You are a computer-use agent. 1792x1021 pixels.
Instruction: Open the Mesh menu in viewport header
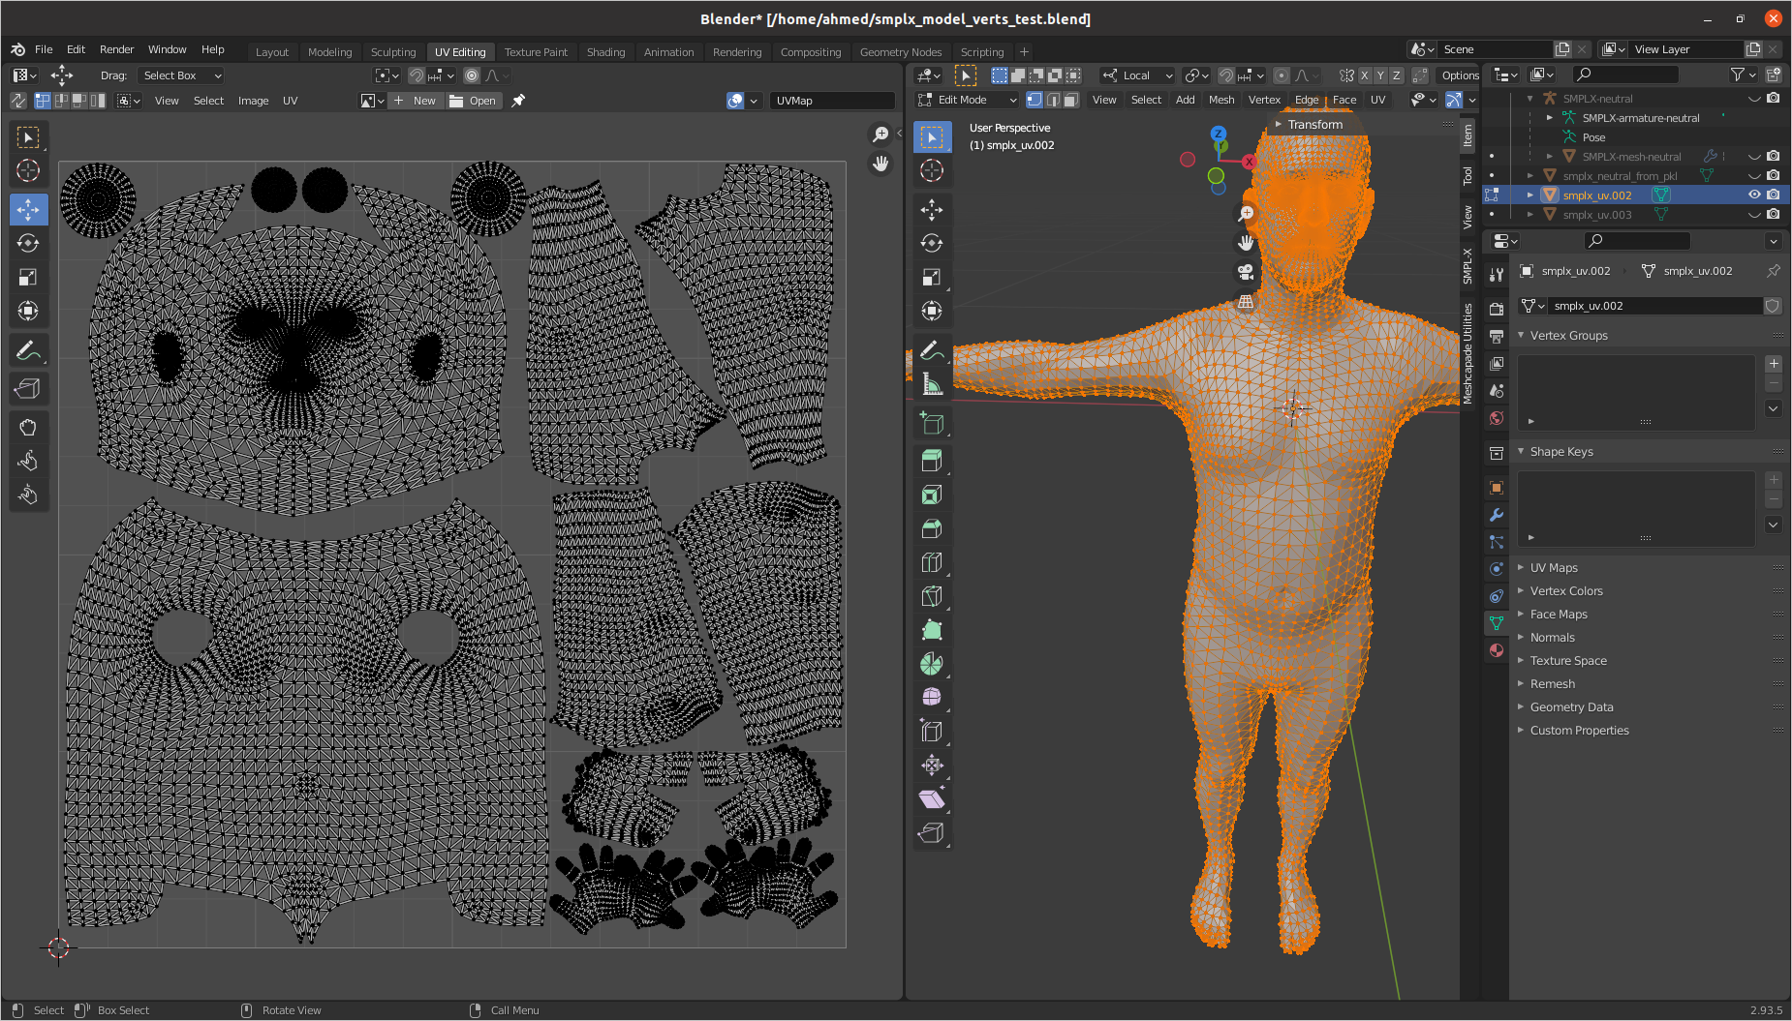click(1221, 100)
